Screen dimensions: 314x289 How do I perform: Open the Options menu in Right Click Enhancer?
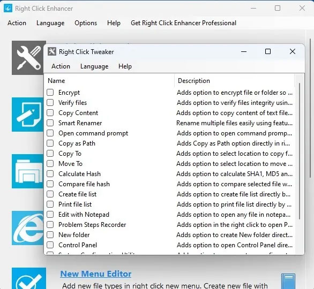[x=86, y=23]
